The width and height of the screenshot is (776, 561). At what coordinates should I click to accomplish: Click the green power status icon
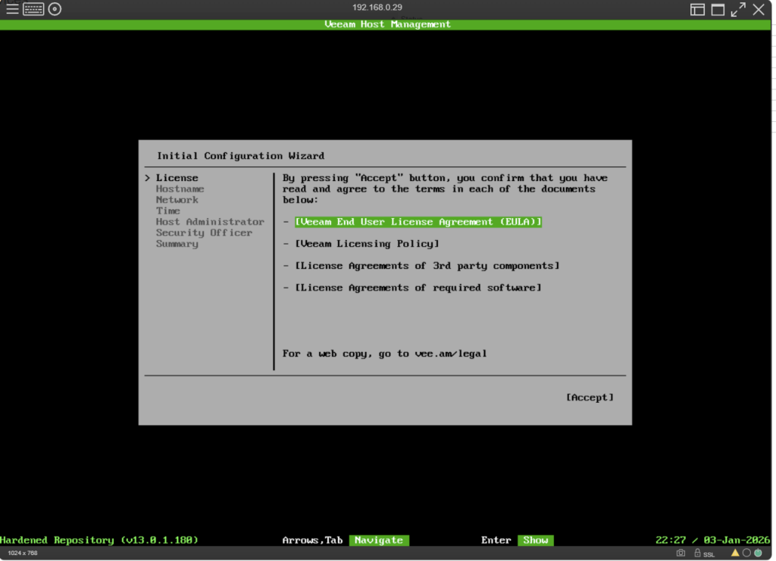pyautogui.click(x=757, y=553)
